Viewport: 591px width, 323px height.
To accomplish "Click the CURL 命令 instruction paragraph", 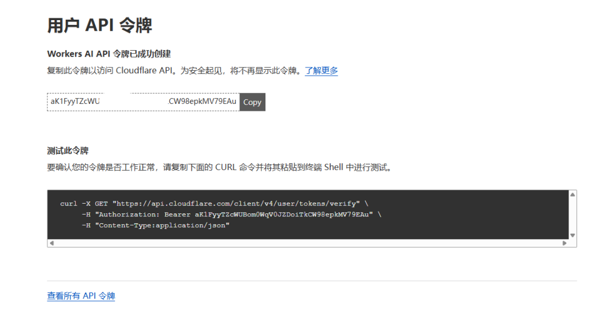I will pos(220,167).
